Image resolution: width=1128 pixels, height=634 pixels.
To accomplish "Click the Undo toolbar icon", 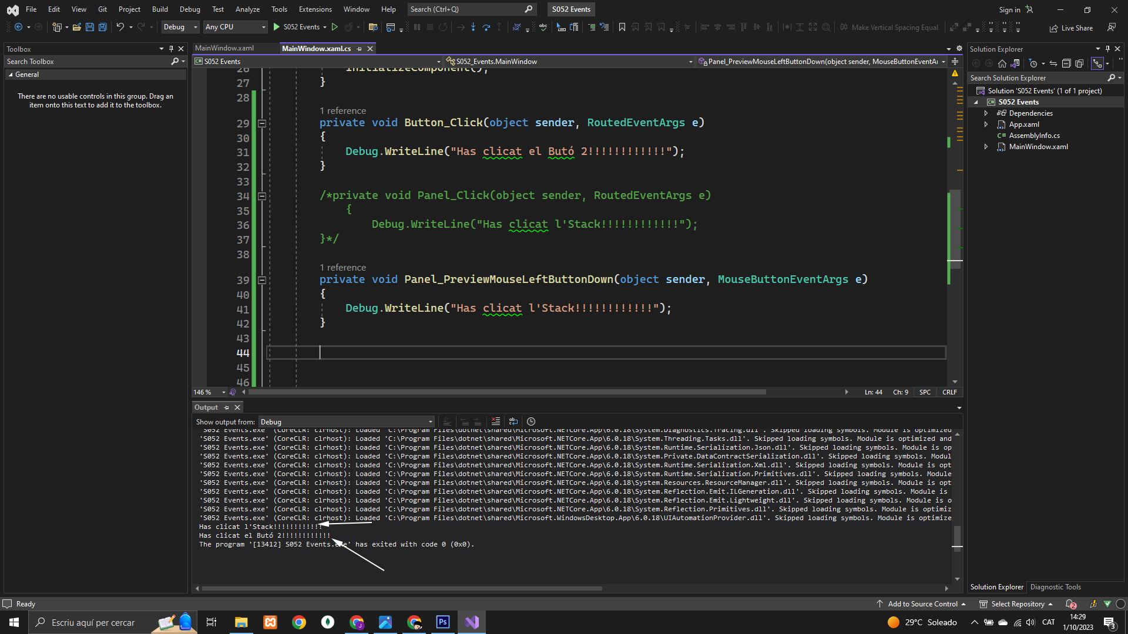I will point(120,27).
